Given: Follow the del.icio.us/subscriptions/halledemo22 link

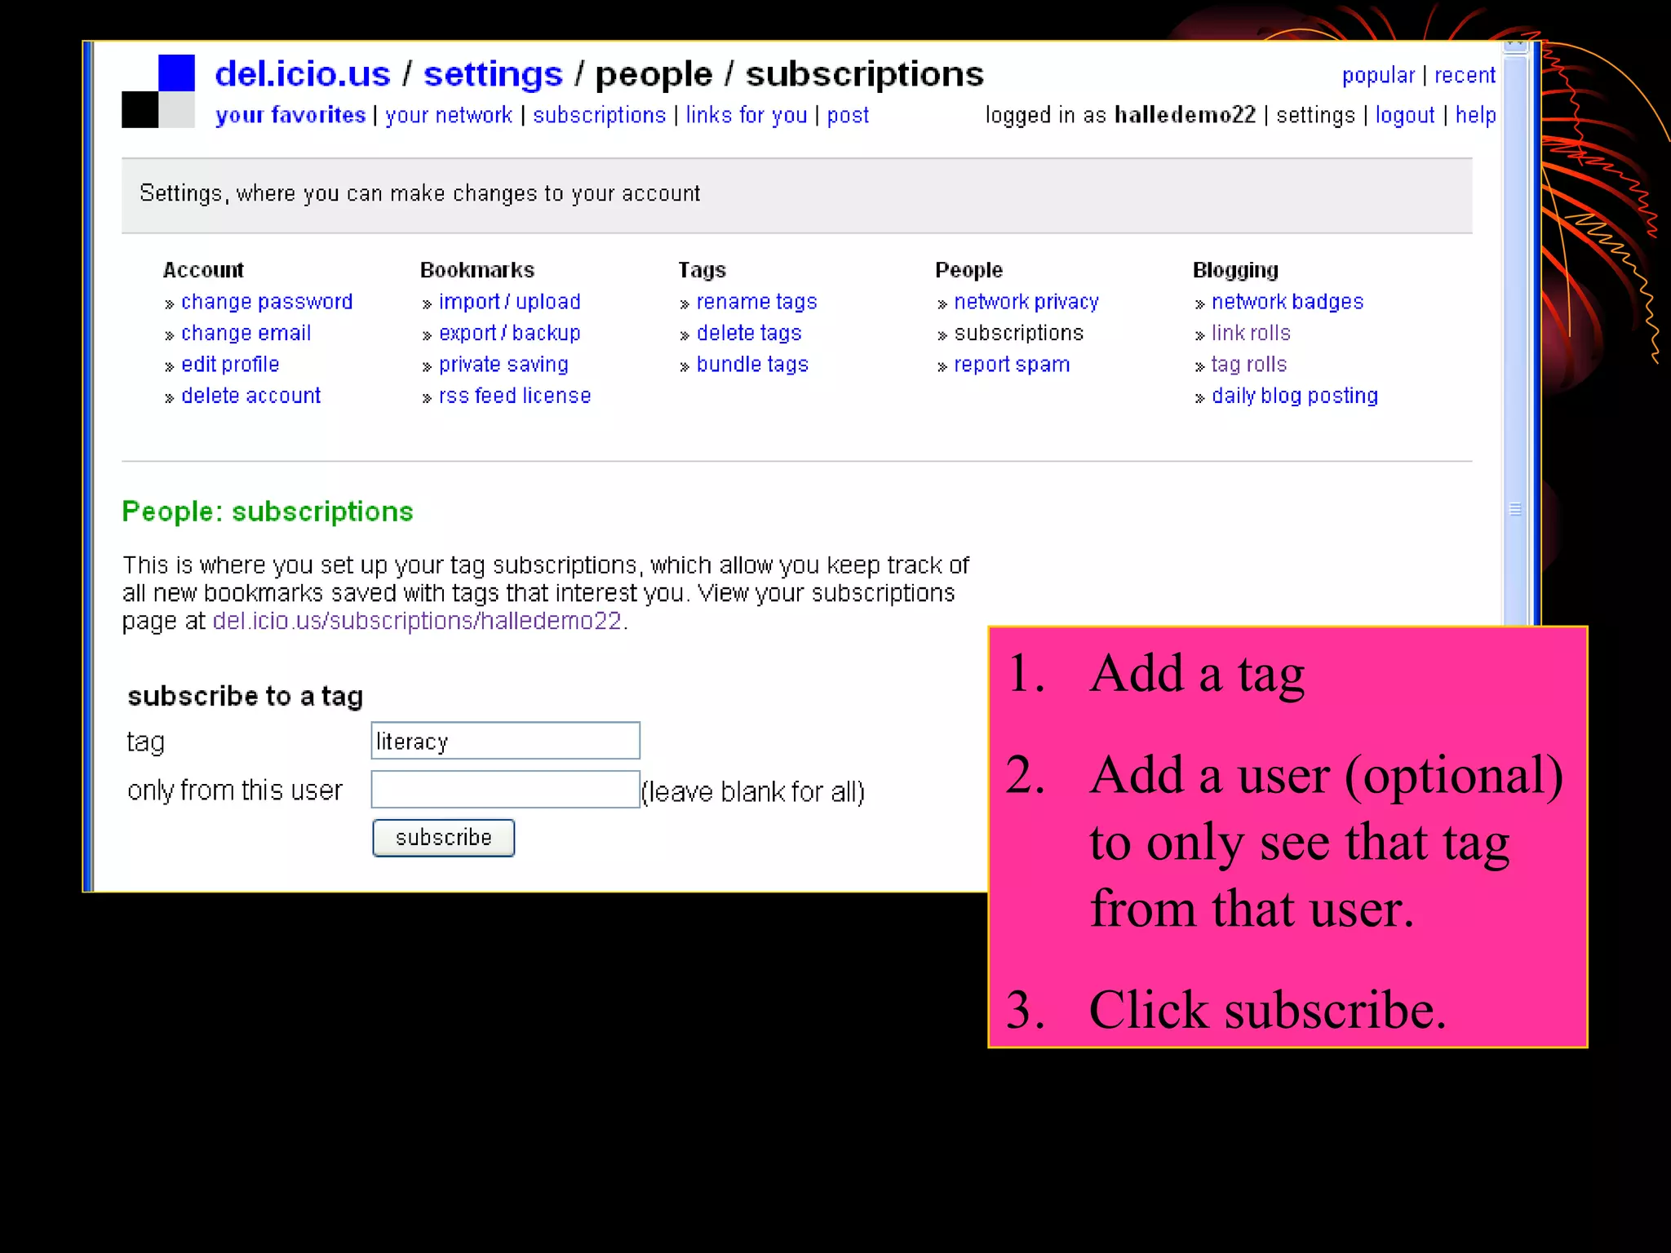Looking at the screenshot, I should pos(417,621).
